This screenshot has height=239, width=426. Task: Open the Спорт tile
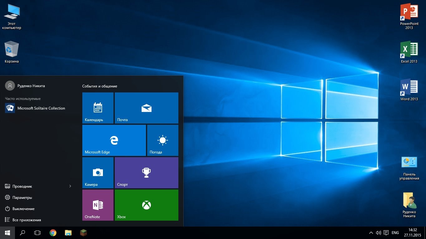[146, 172]
